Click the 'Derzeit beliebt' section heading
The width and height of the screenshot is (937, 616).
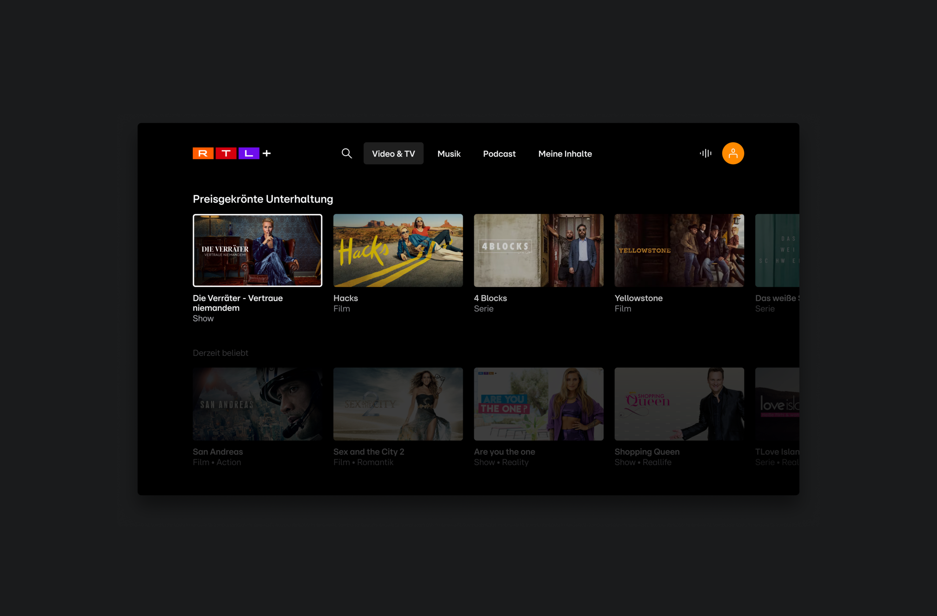click(x=220, y=353)
